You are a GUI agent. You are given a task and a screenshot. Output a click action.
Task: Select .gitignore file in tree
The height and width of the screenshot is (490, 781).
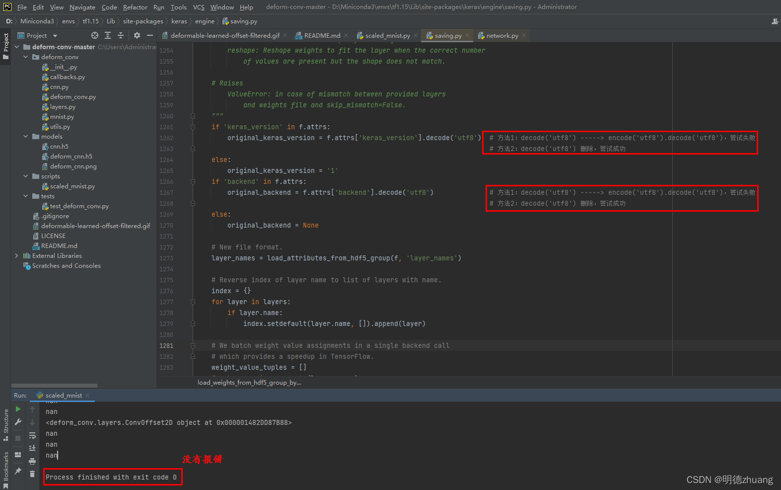tap(55, 216)
